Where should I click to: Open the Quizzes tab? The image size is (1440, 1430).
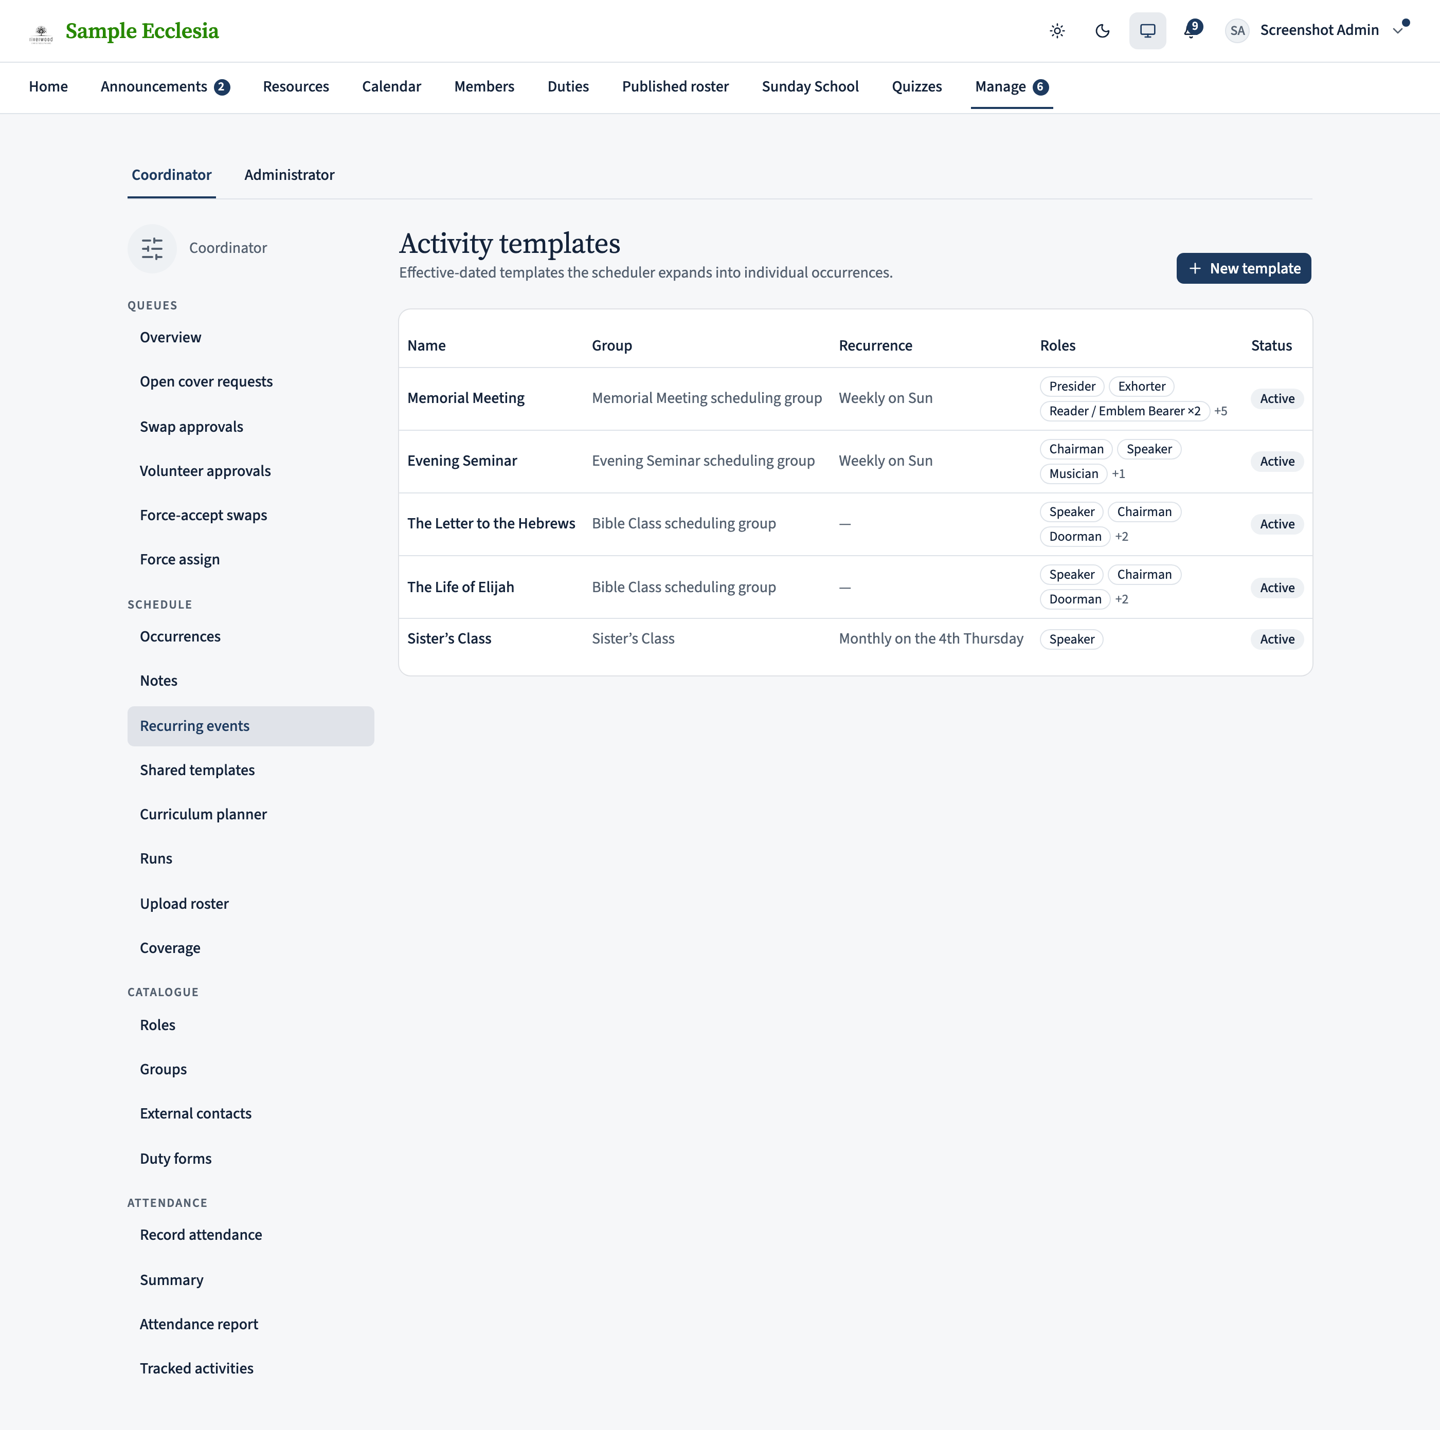[917, 86]
